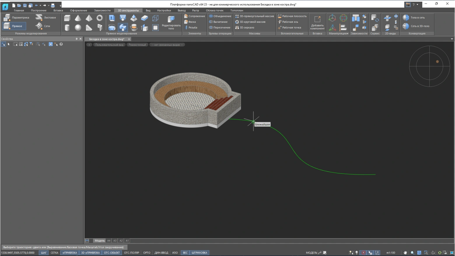Open the Пользовательский вид view dropdown
The width and height of the screenshot is (455, 256).
109,45
